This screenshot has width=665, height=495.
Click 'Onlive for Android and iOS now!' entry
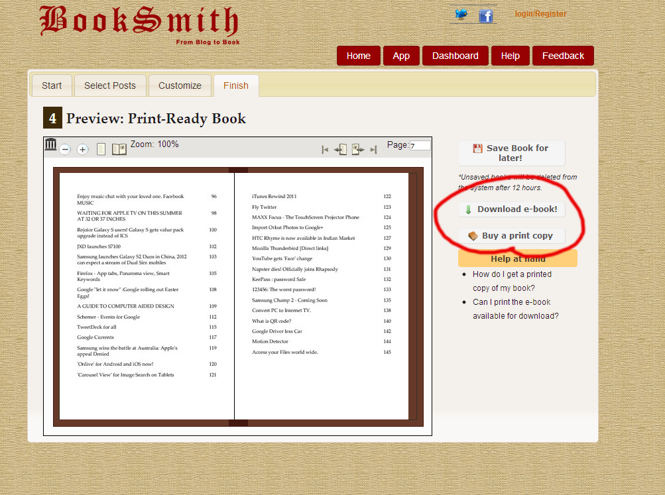pos(115,364)
